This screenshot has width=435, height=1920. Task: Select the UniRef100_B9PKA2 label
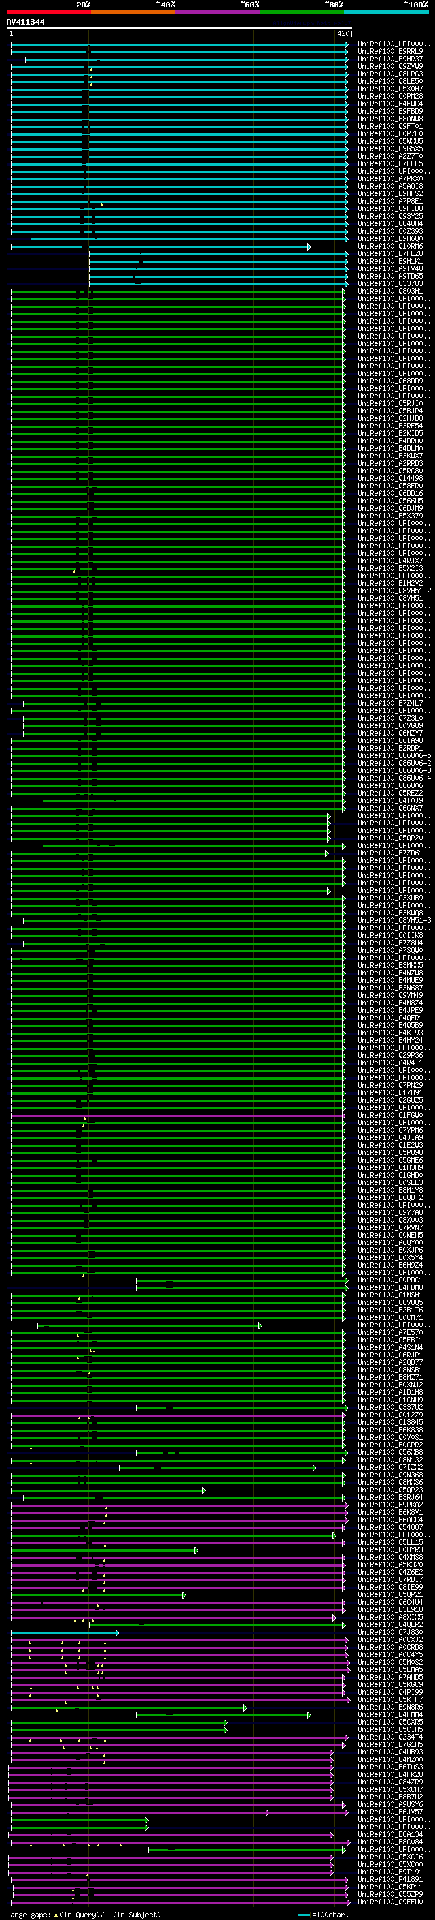click(390, 1505)
